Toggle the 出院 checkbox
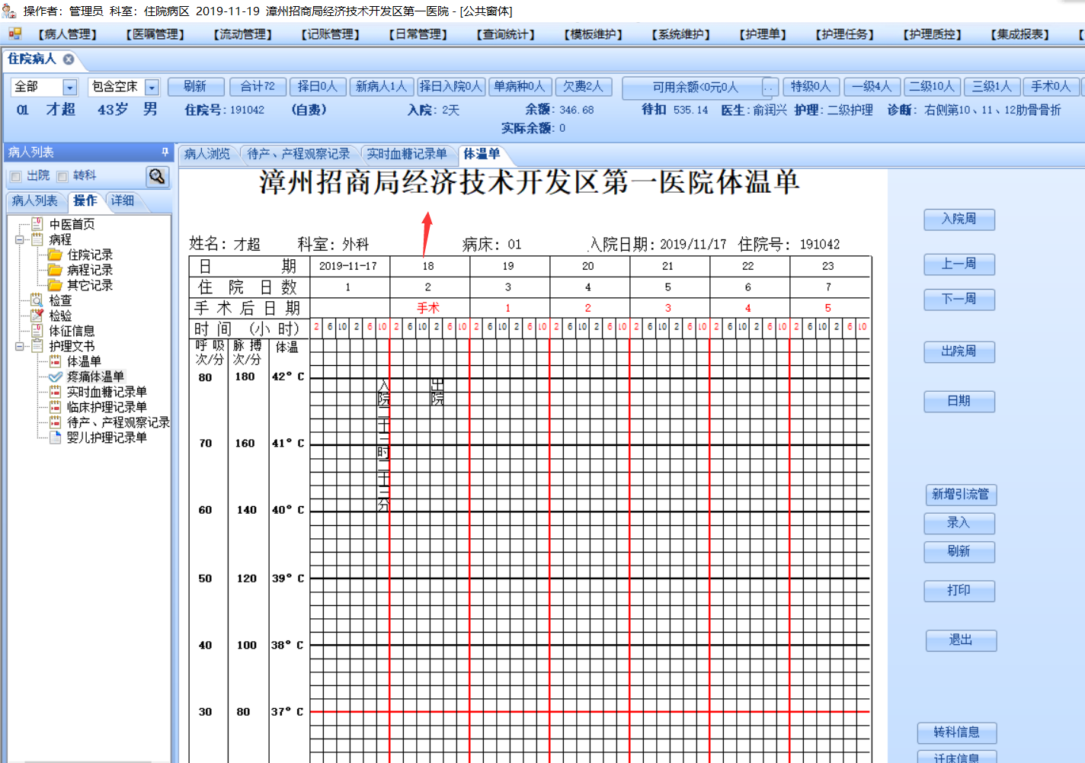Image resolution: width=1085 pixels, height=763 pixels. point(16,176)
